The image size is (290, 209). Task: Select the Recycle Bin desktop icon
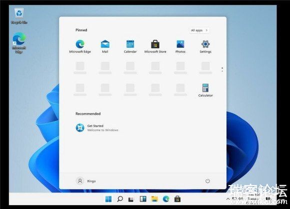[19, 16]
